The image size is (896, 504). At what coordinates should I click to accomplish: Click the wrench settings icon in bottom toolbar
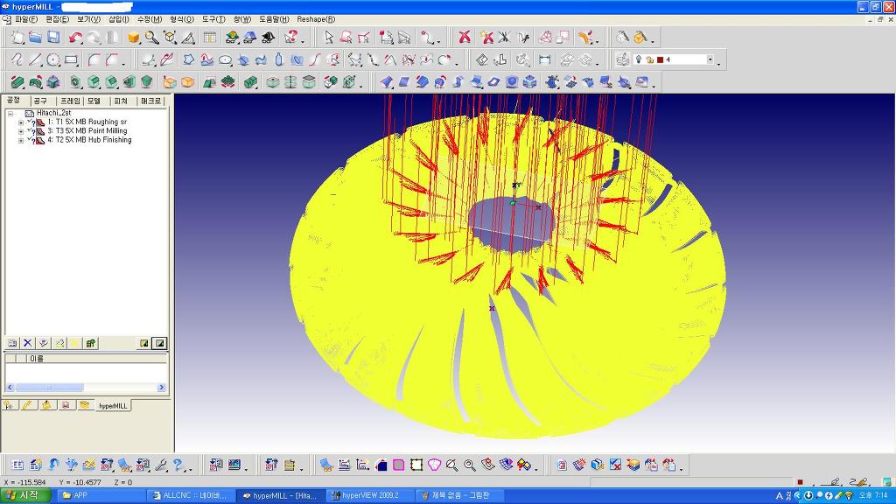coord(161,465)
